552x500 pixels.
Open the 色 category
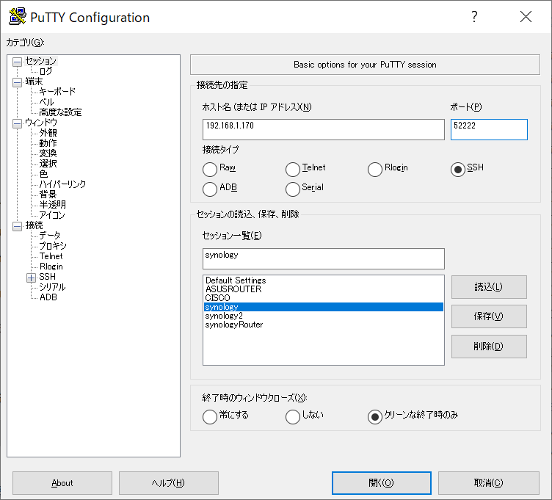click(43, 173)
